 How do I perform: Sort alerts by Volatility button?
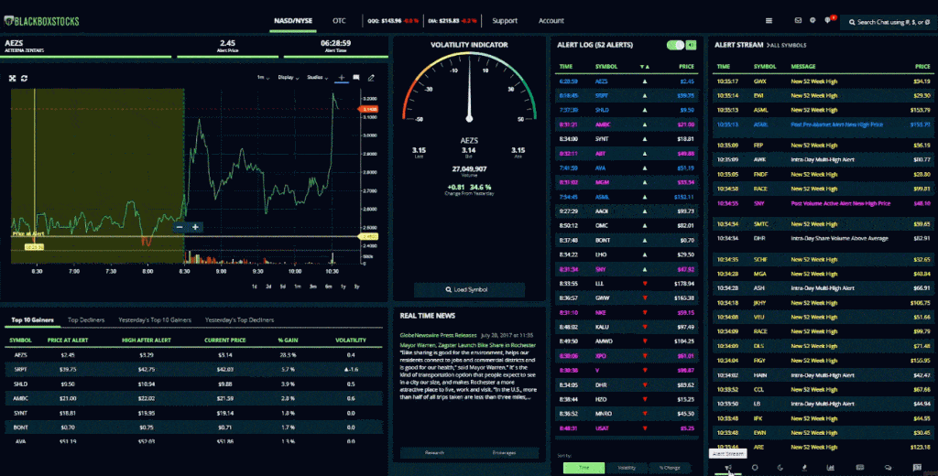[627, 468]
